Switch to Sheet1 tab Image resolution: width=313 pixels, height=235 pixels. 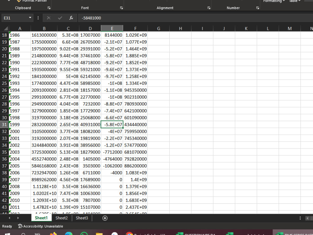[x=41, y=218]
